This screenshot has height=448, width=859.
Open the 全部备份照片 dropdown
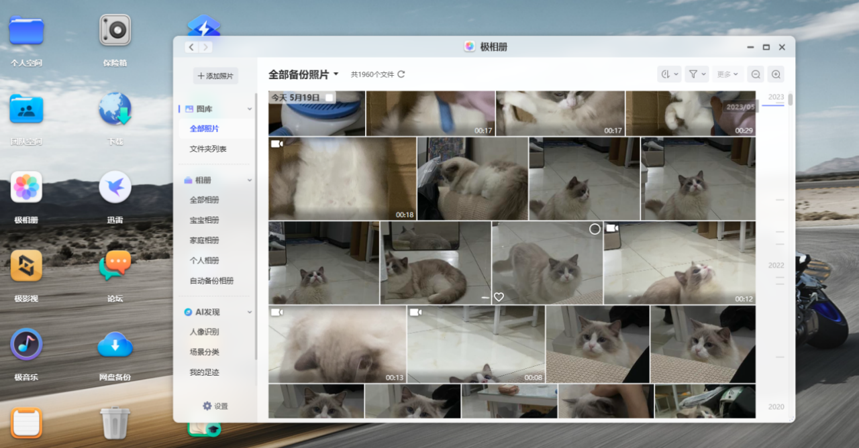click(x=303, y=74)
